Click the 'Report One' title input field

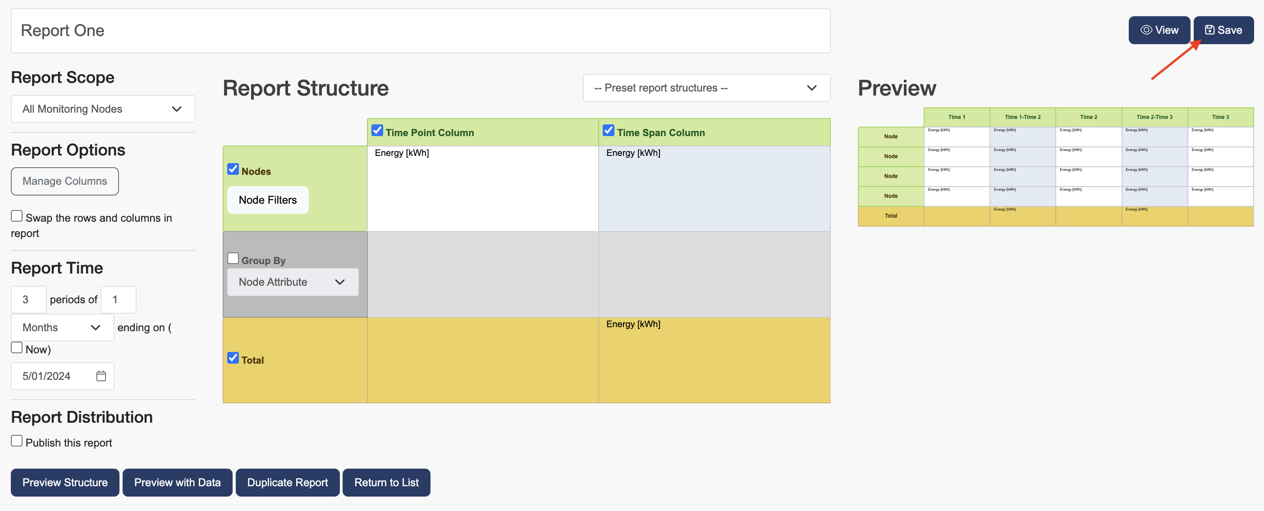point(196,30)
